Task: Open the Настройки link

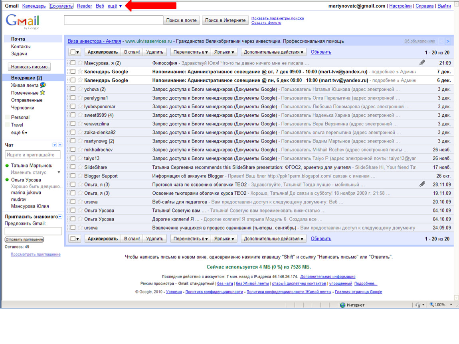Action: (400, 6)
